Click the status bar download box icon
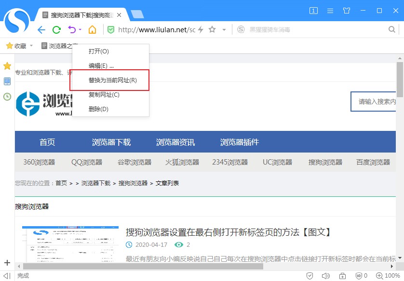Viewport: 404px width, 281px height. coord(342,276)
